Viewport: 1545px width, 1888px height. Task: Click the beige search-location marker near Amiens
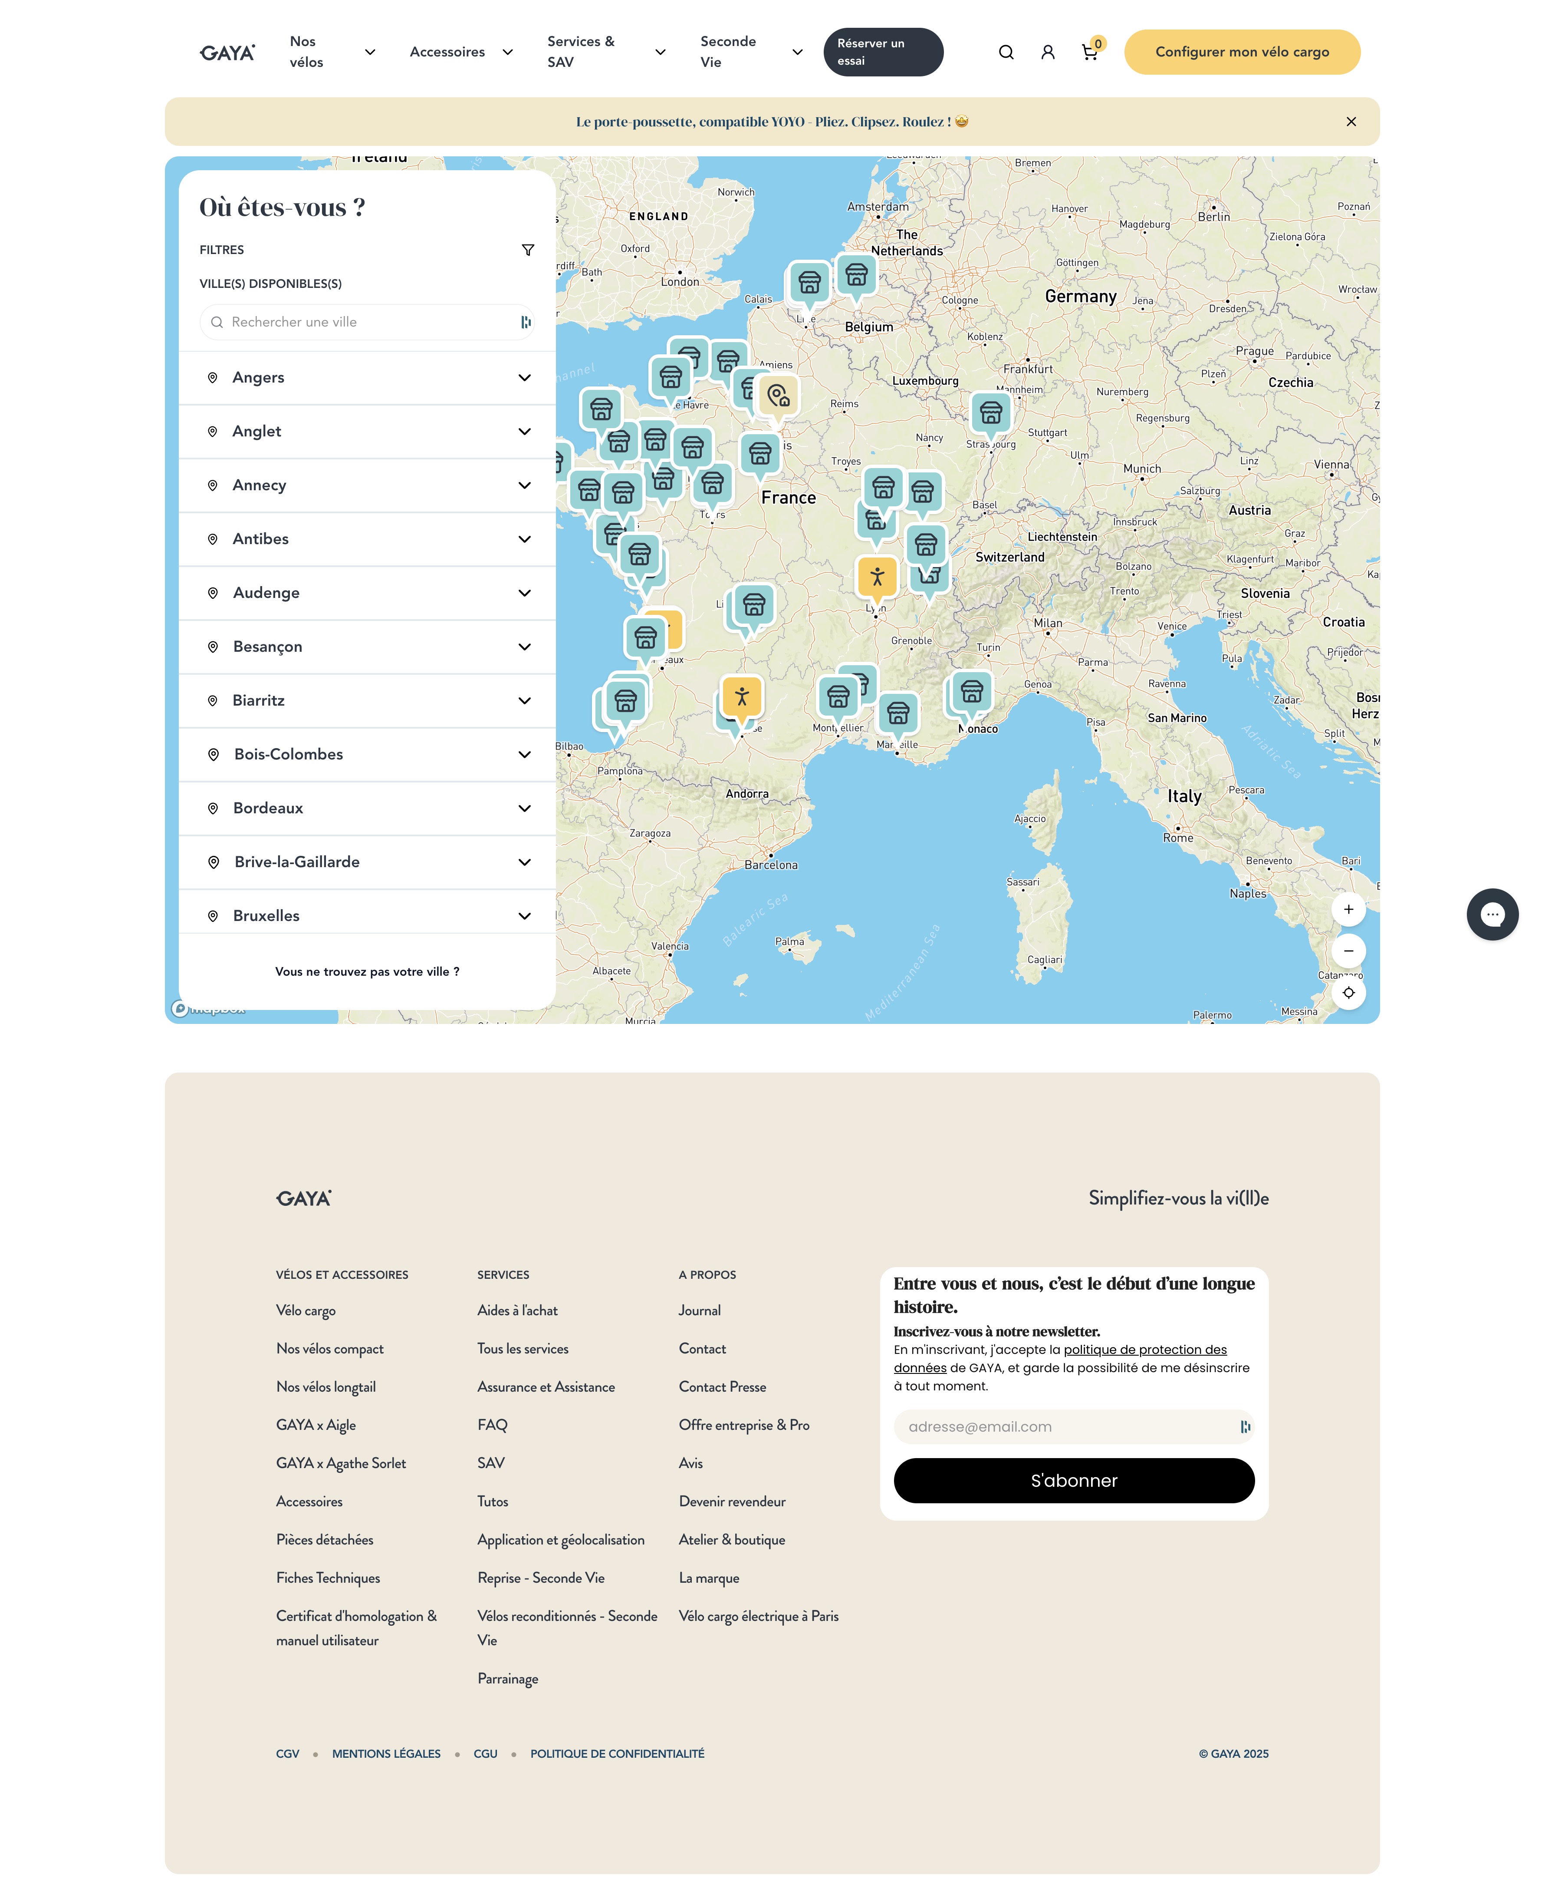click(779, 396)
